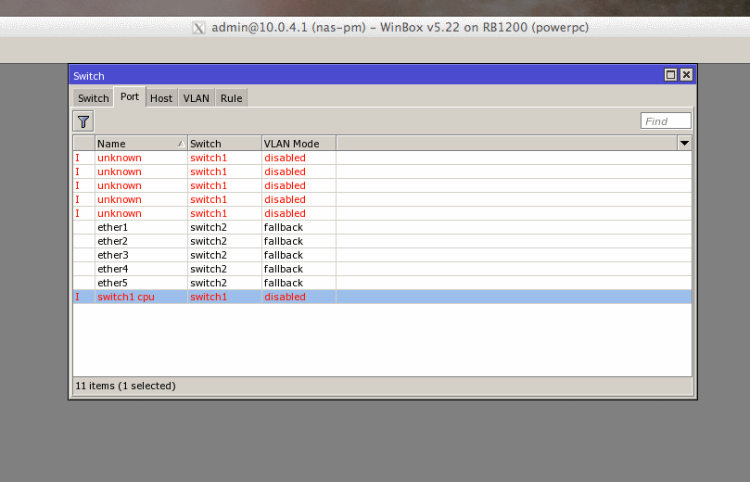Click the WinBox window title text
Image resolution: width=750 pixels, height=482 pixels.
coord(400,28)
